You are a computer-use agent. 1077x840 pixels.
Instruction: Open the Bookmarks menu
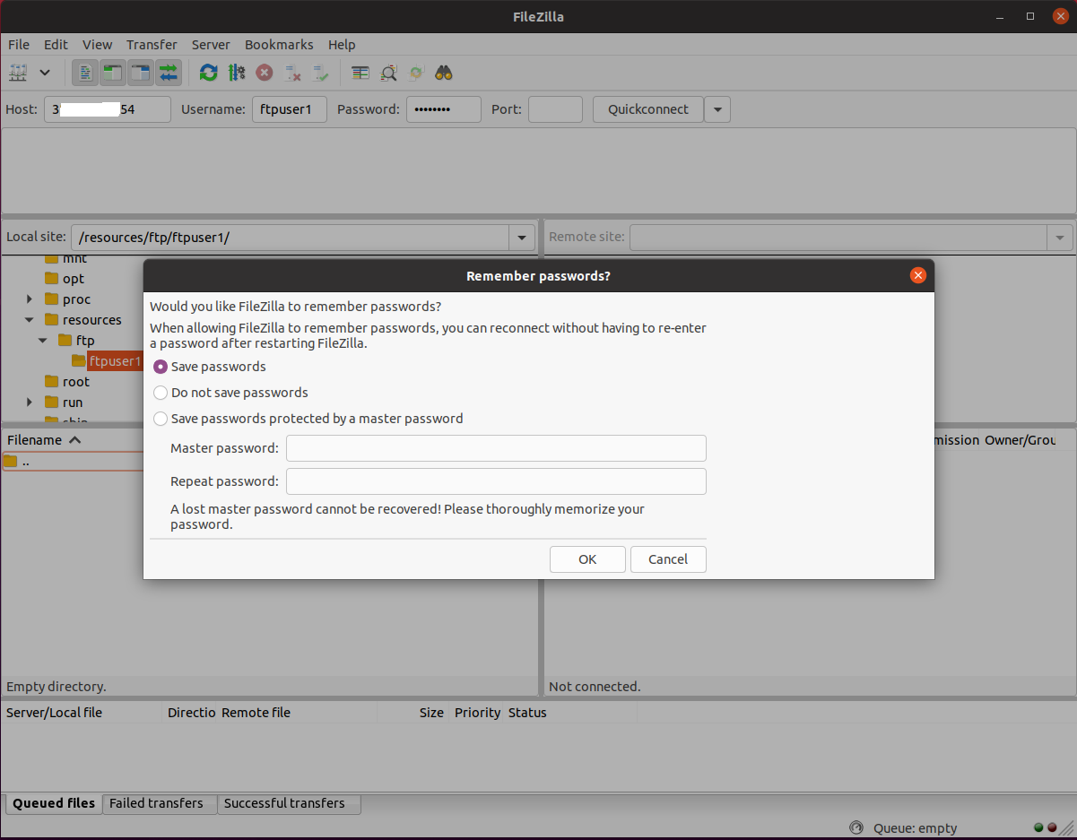tap(279, 44)
